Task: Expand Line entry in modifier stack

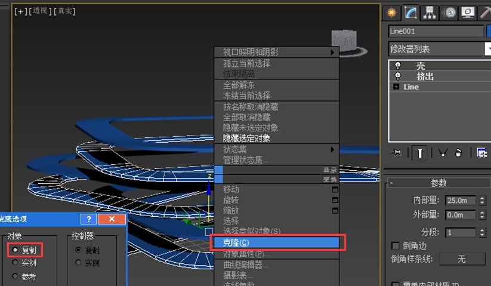Action: pos(396,87)
